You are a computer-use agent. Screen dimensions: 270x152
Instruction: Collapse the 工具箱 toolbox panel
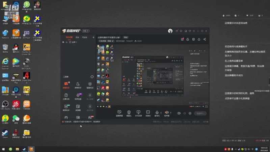(92, 77)
